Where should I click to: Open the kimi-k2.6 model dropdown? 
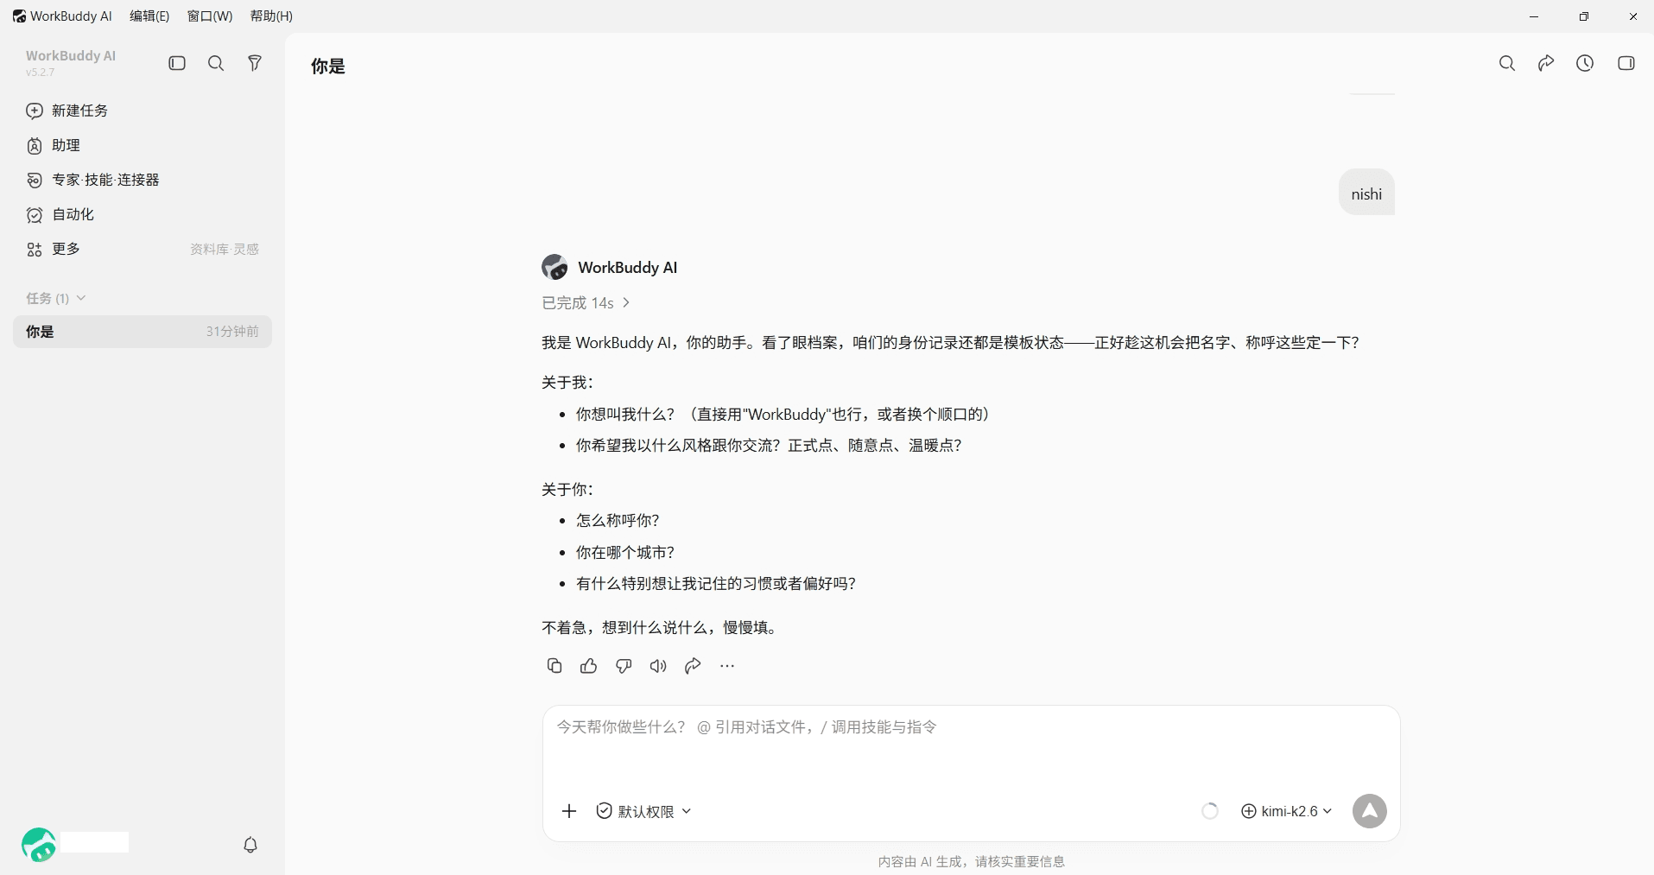point(1286,811)
